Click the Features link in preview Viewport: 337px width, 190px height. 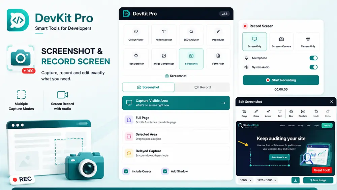(291, 125)
